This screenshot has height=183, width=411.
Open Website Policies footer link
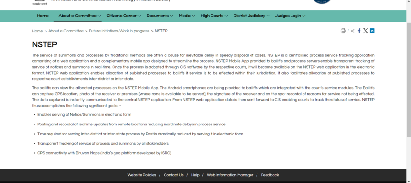click(x=142, y=175)
